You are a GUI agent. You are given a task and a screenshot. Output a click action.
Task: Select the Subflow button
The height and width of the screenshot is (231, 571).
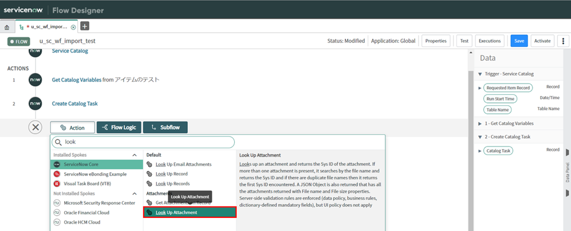tap(166, 128)
